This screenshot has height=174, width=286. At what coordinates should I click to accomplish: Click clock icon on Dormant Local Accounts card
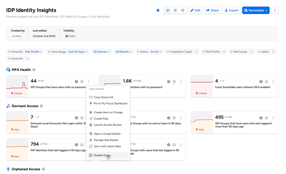click(77, 118)
